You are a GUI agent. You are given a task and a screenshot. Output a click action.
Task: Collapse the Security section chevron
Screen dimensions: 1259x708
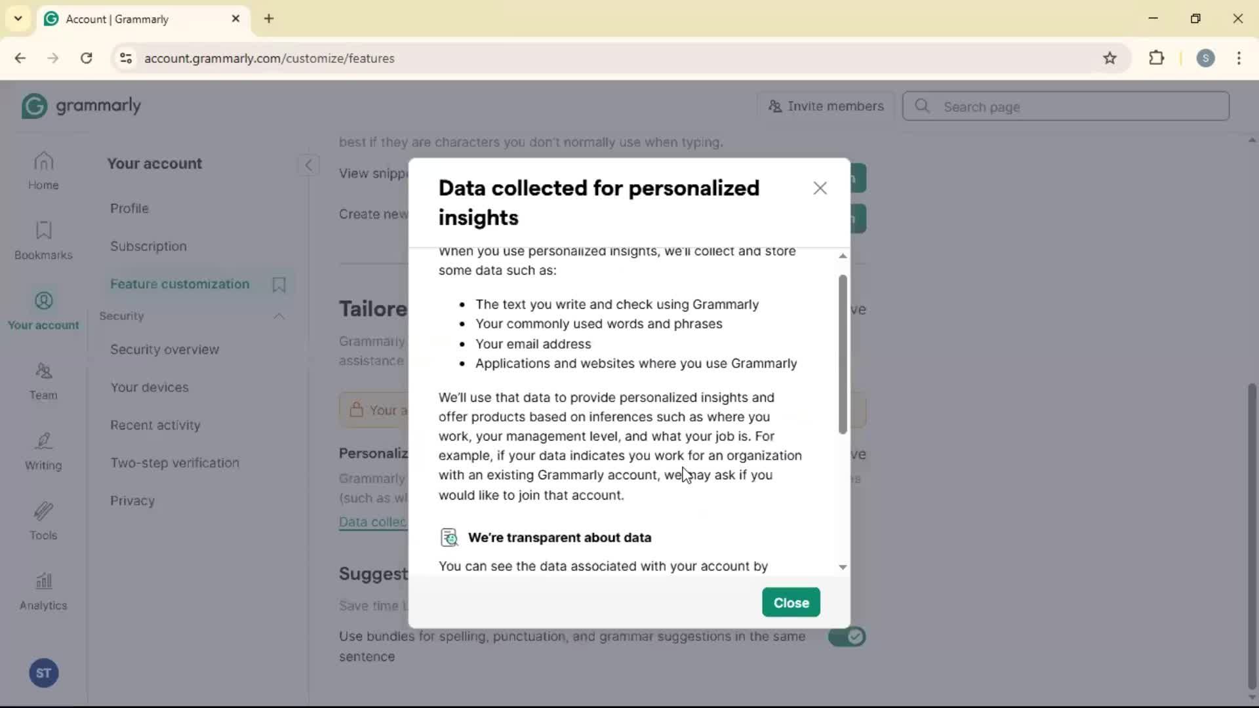coord(279,316)
